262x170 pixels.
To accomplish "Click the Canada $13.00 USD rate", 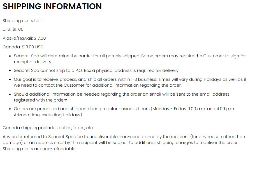I will 23,47.
